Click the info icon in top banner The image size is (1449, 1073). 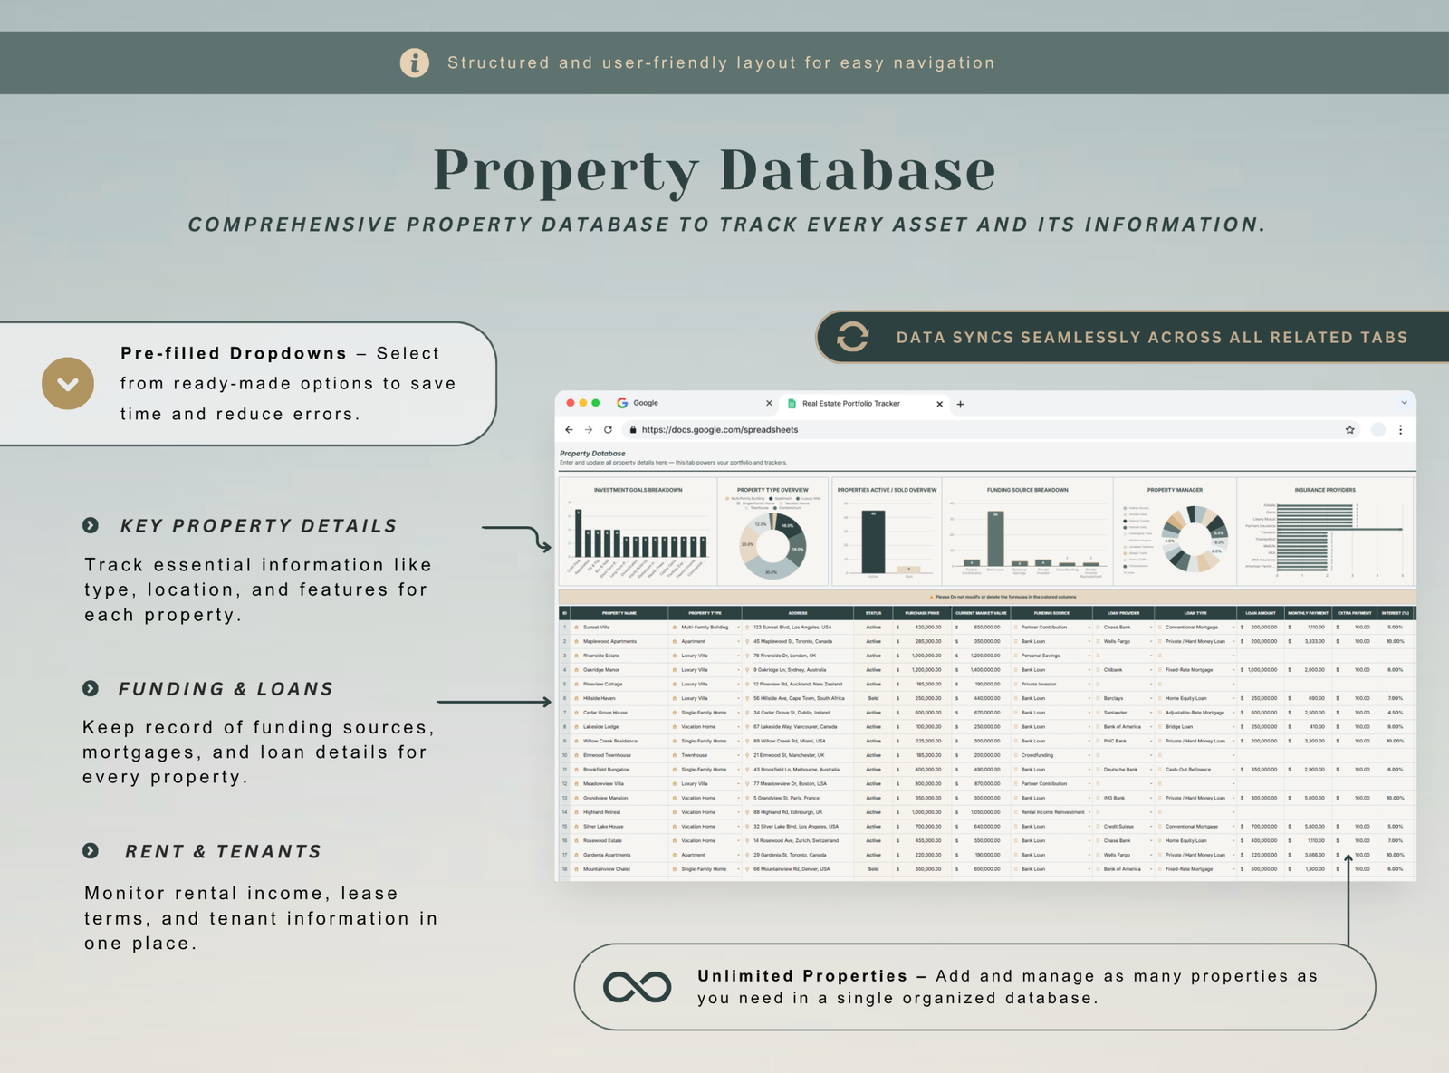(415, 62)
